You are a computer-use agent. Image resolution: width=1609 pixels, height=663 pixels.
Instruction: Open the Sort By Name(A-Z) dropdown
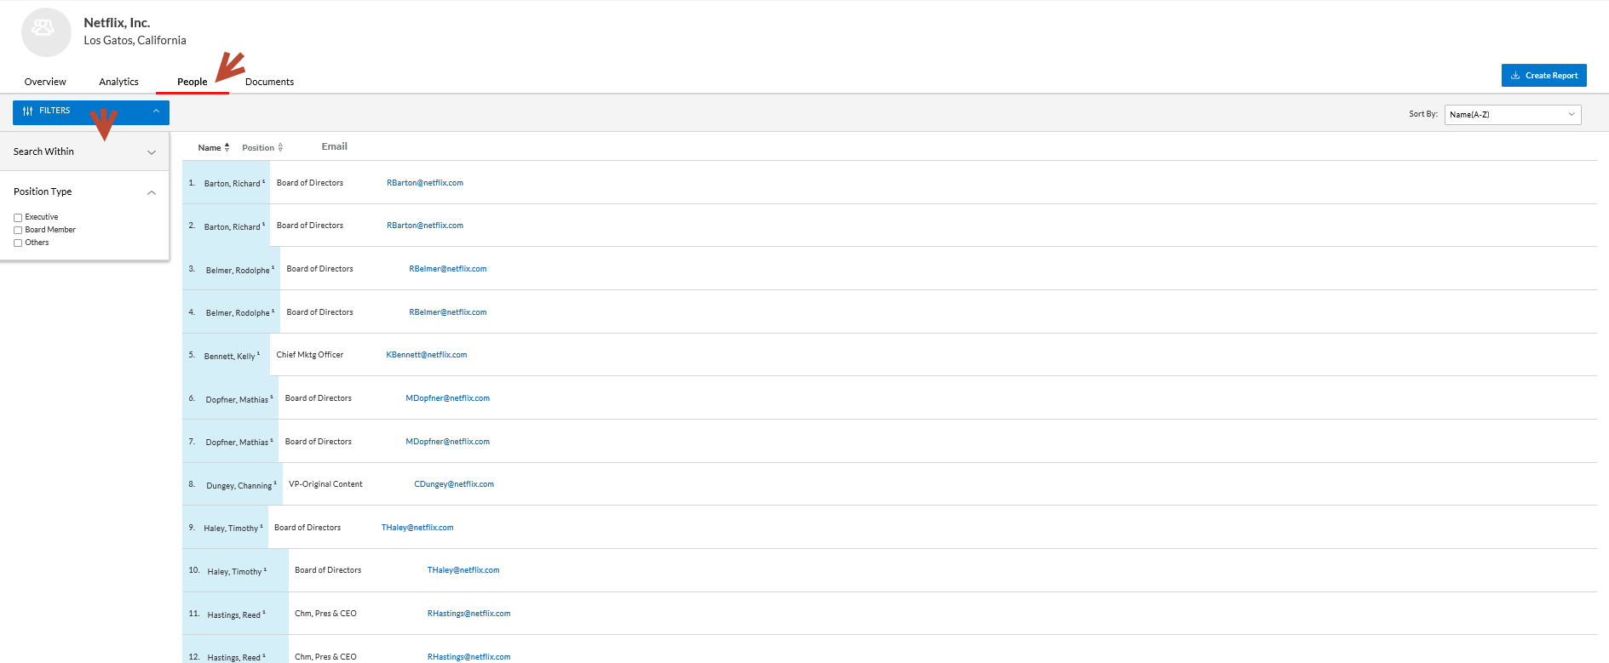pos(1513,115)
